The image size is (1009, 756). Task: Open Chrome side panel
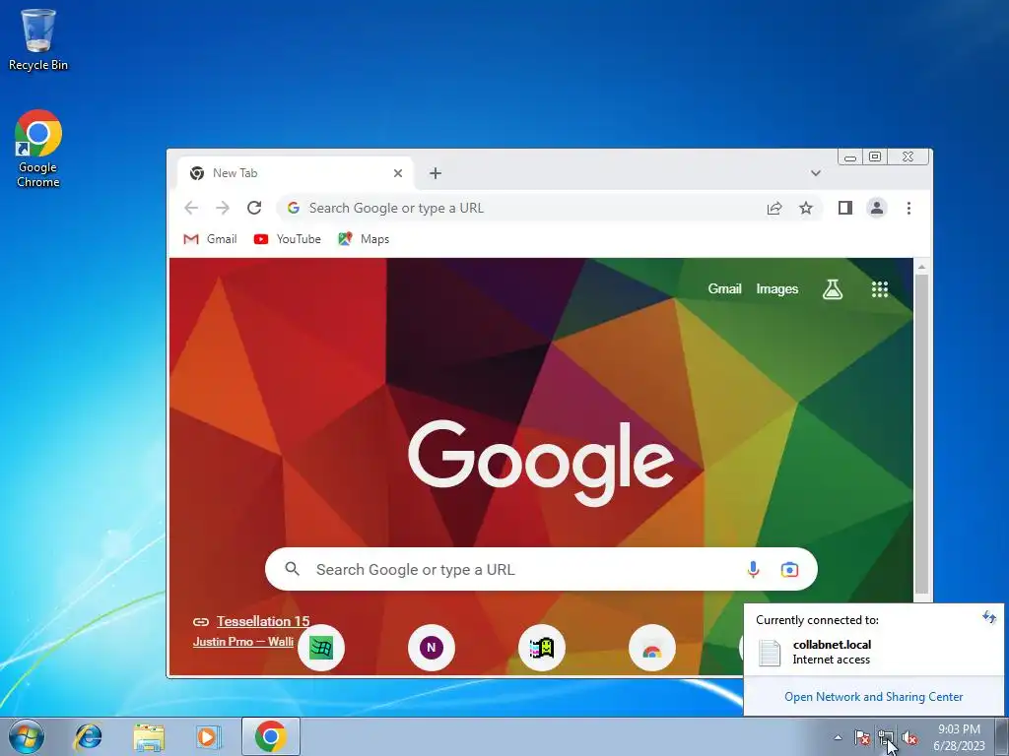coord(844,208)
